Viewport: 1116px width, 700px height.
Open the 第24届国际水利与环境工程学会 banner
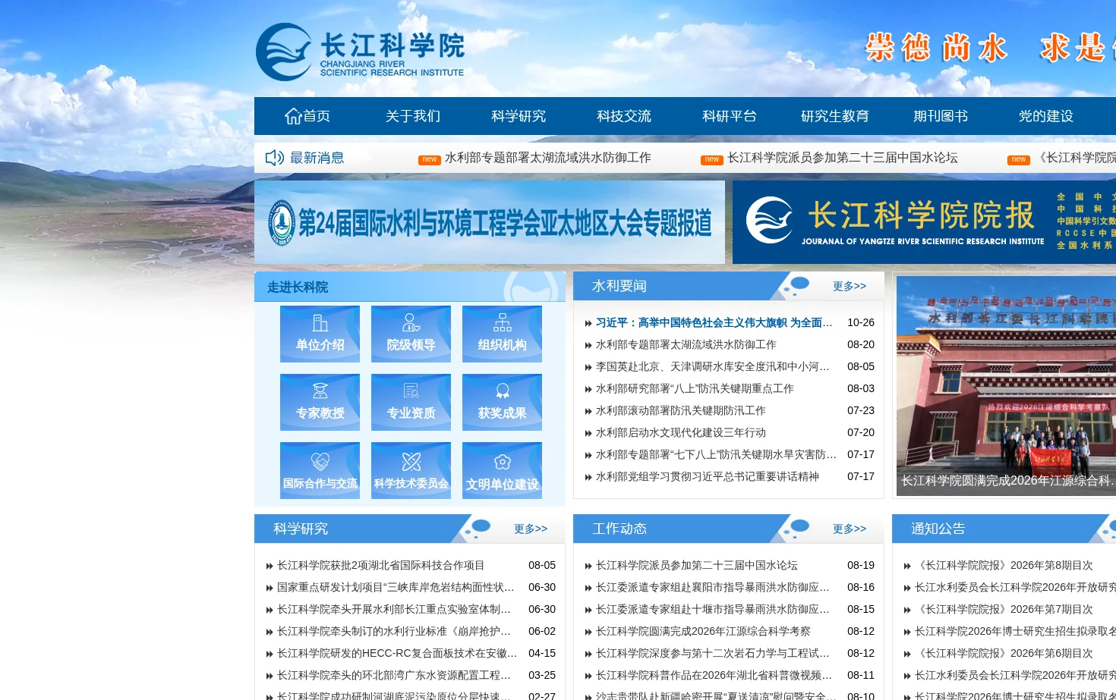[x=490, y=222]
